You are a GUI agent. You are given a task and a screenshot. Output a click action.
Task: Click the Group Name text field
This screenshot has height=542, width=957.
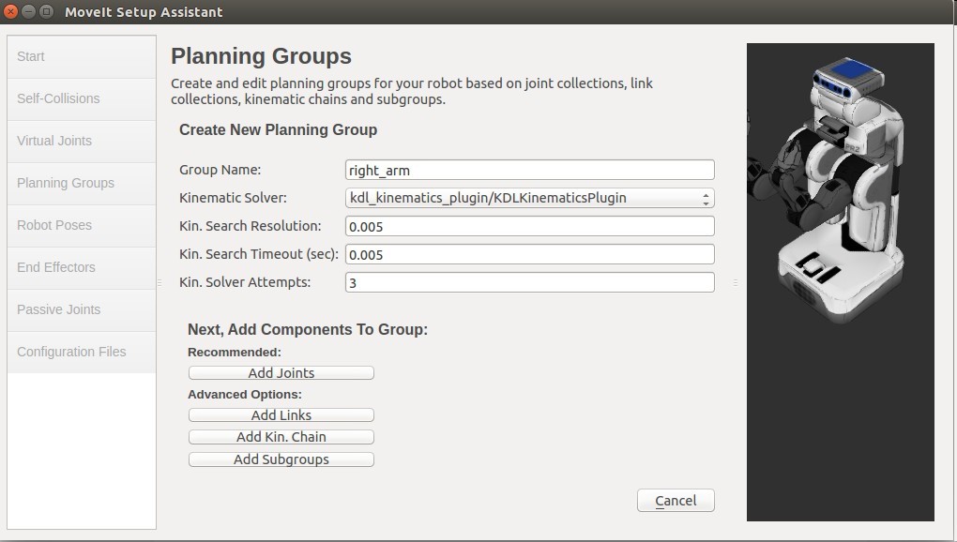coord(529,170)
